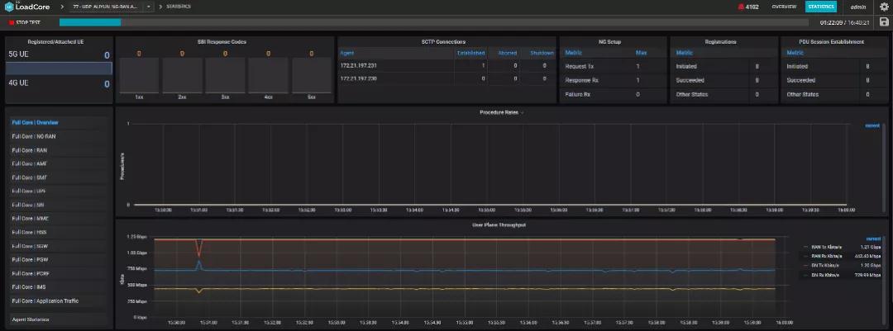Sort SCTP Connections by Established column
This screenshot has width=893, height=331.
click(471, 53)
